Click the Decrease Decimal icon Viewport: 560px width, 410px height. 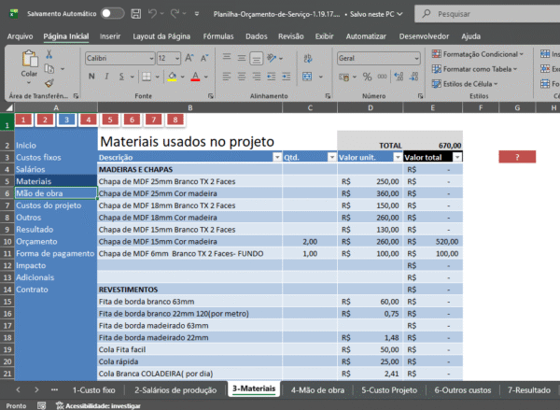coord(413,77)
